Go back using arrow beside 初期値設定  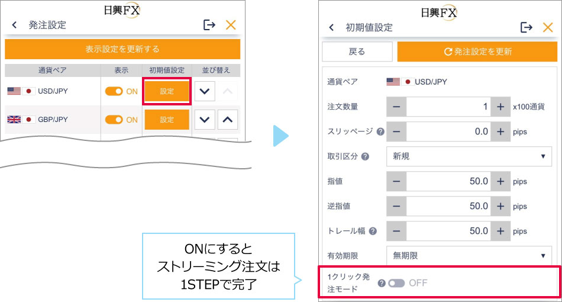[x=331, y=27]
